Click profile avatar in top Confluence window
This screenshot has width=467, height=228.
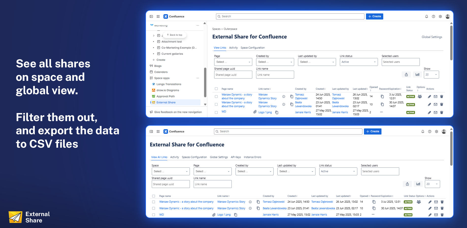click(x=448, y=16)
